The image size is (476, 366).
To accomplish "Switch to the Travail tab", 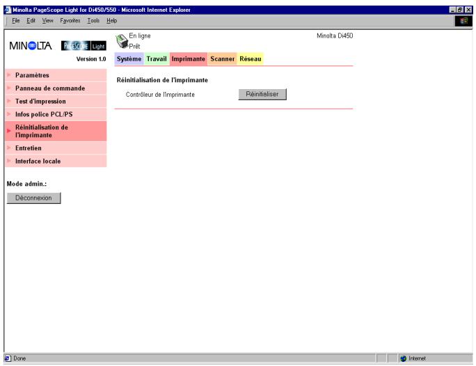I will (x=157, y=59).
